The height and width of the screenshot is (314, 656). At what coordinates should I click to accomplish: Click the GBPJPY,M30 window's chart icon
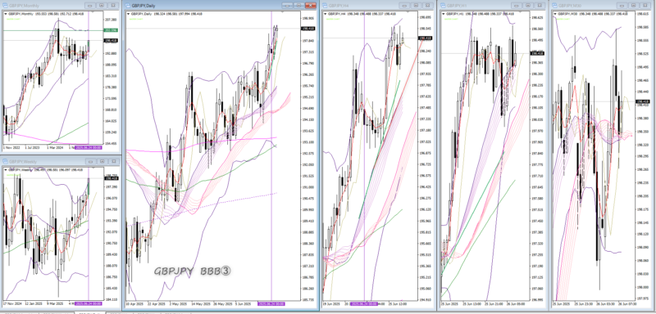(555, 6)
